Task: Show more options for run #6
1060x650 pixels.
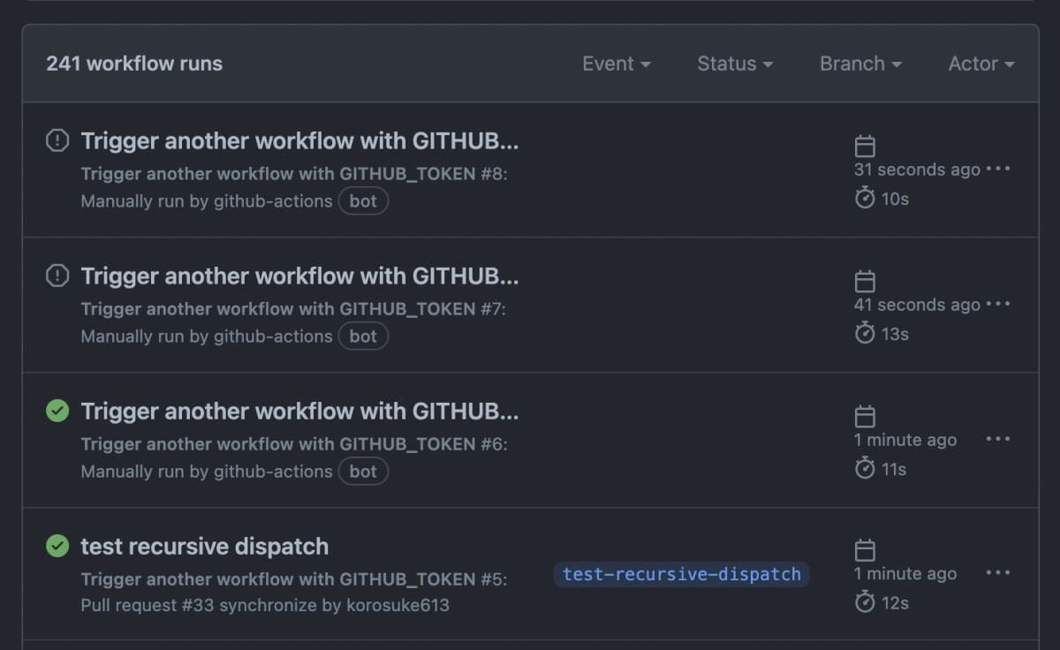Action: pyautogui.click(x=998, y=439)
